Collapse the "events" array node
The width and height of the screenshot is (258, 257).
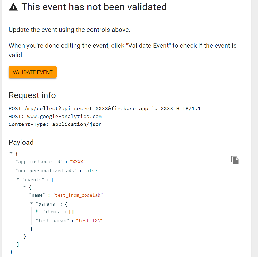click(x=18, y=179)
